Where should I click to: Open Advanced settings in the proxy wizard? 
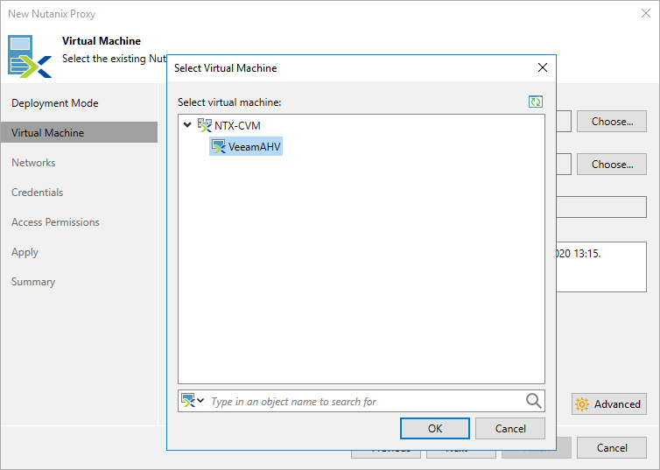click(x=608, y=404)
